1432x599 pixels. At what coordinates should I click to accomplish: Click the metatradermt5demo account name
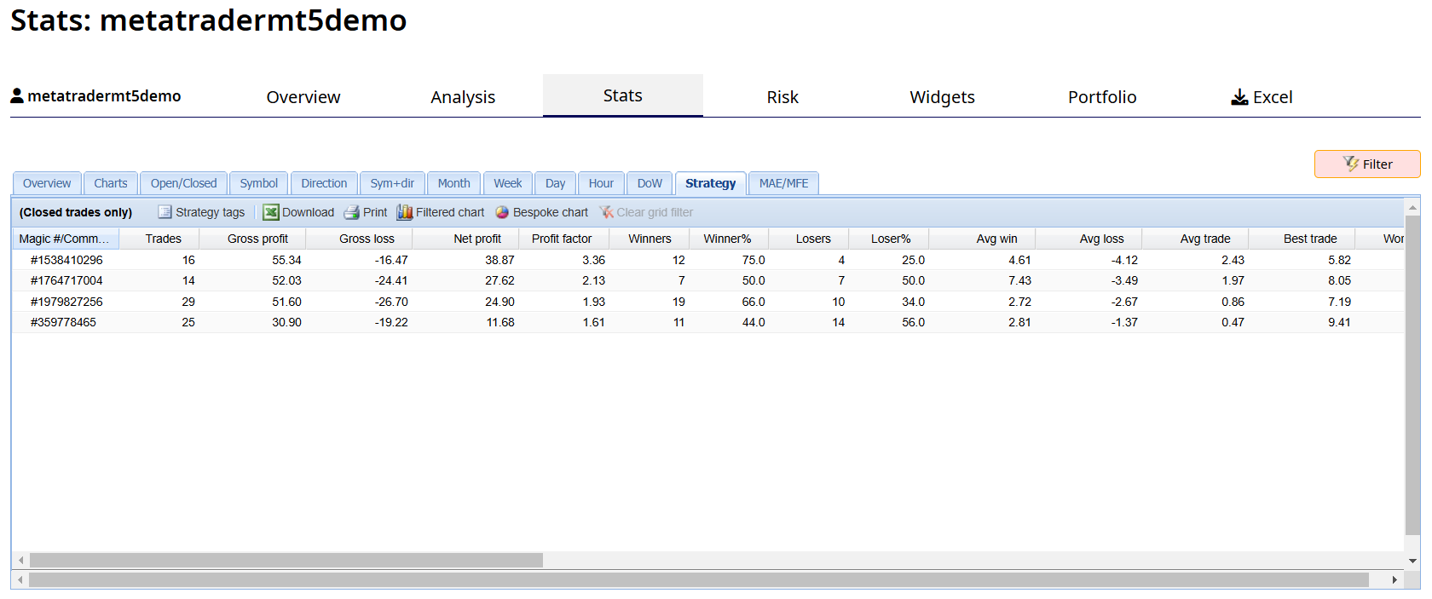coord(104,95)
